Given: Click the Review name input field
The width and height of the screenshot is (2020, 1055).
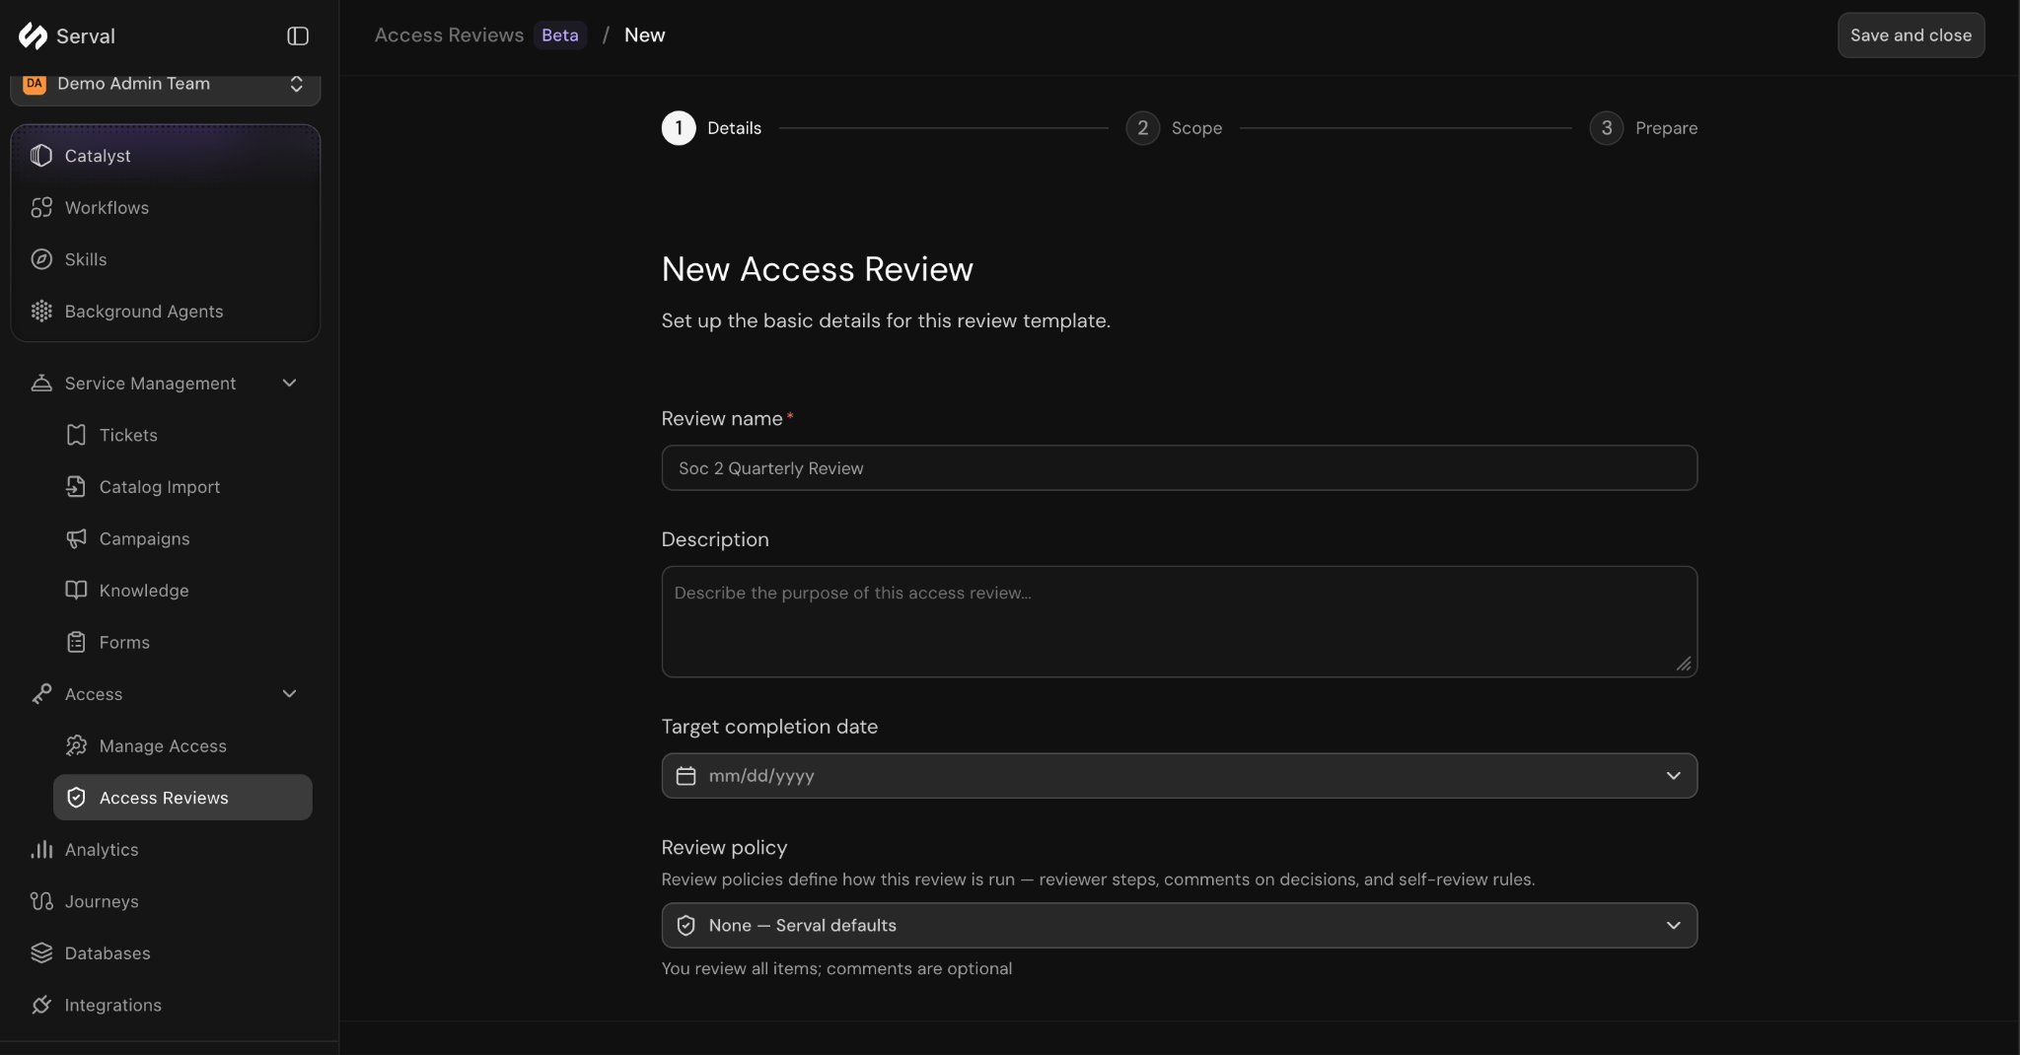Looking at the screenshot, I should [1179, 468].
